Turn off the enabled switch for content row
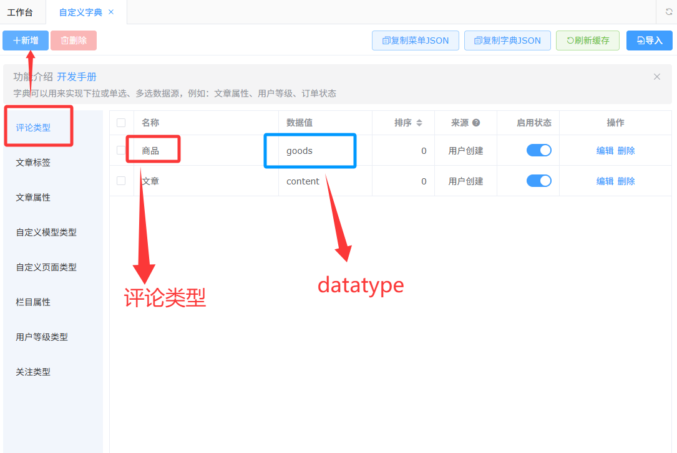 539,181
